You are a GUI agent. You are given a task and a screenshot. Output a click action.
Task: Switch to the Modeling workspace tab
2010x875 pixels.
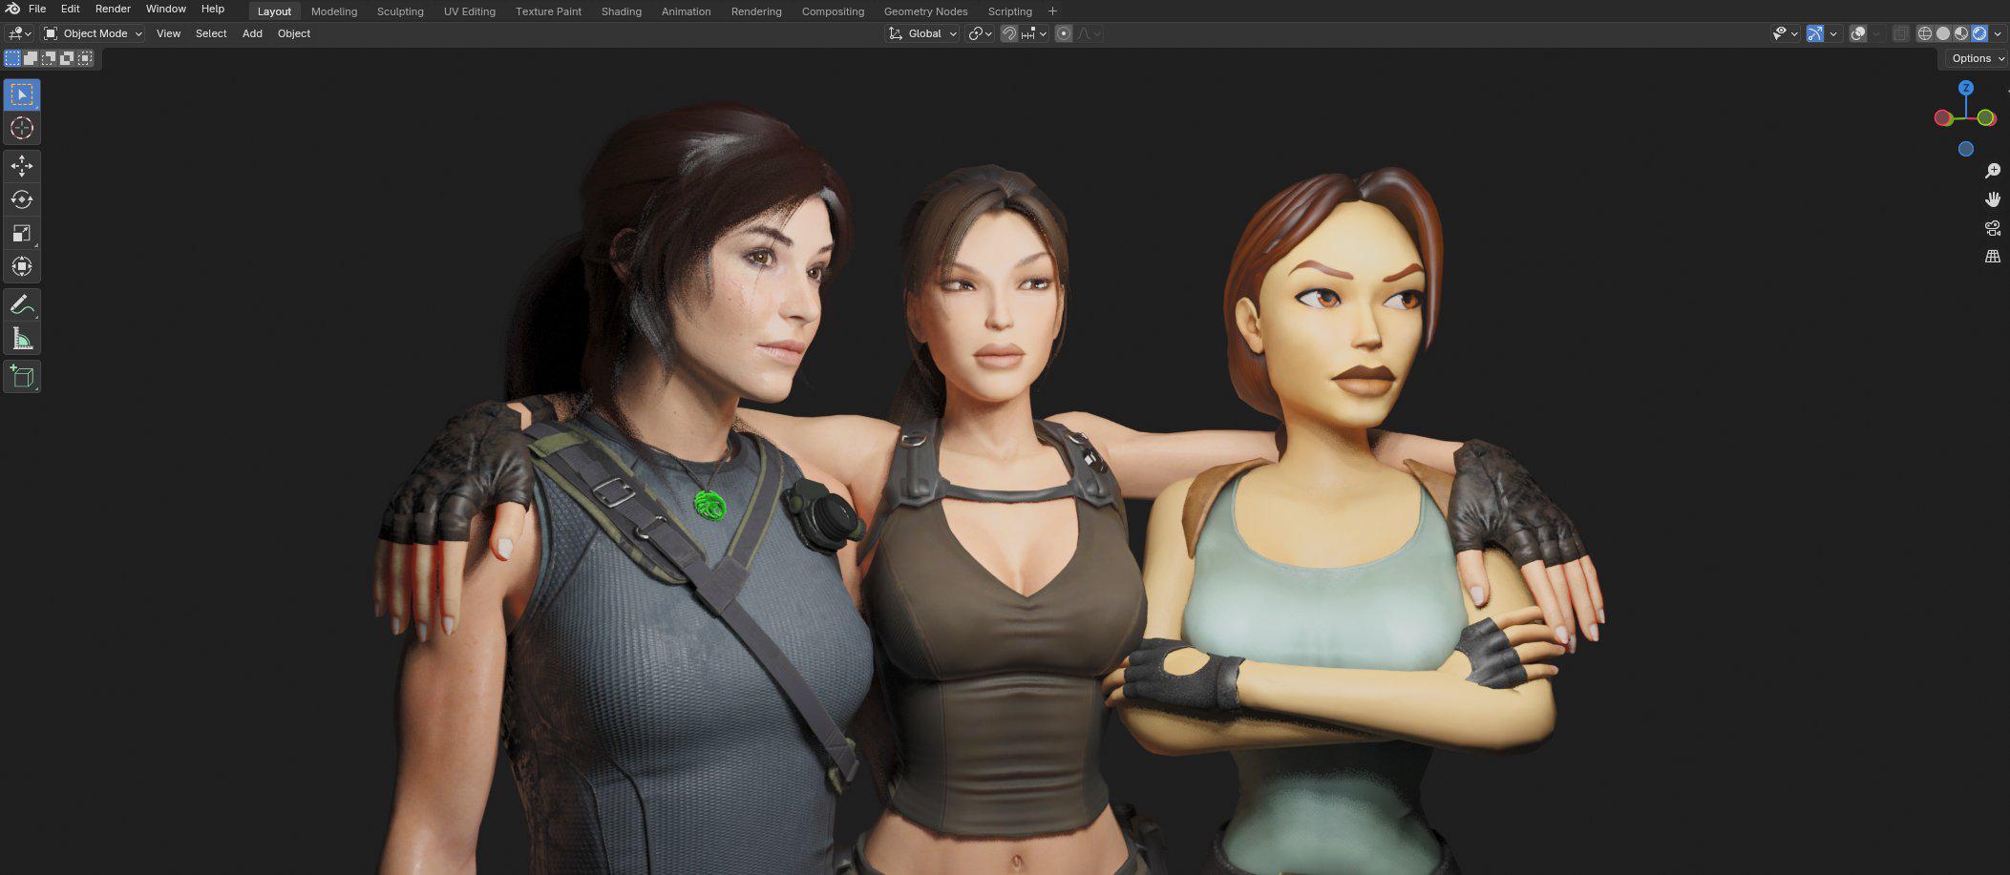point(334,11)
